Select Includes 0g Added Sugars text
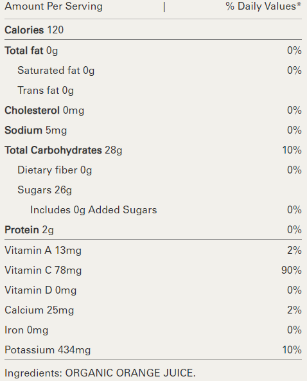Screen dimensions: 307x381 pos(94,210)
